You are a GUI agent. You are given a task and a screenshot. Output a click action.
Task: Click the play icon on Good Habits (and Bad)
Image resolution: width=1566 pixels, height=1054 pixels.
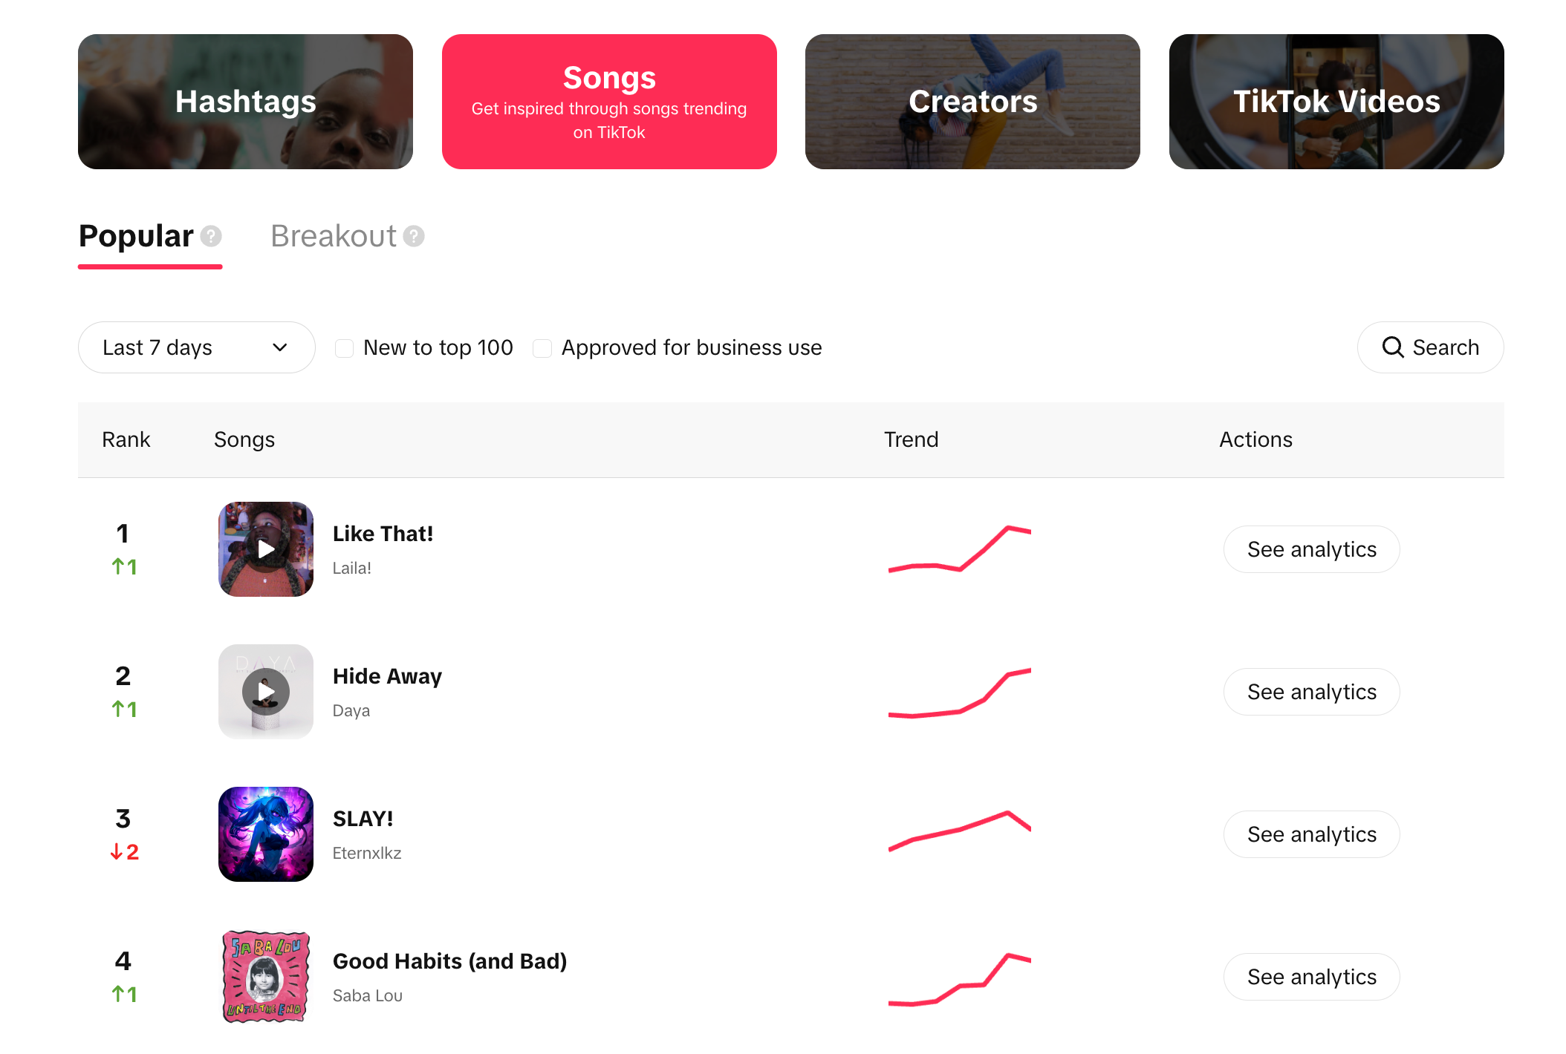[x=266, y=976]
